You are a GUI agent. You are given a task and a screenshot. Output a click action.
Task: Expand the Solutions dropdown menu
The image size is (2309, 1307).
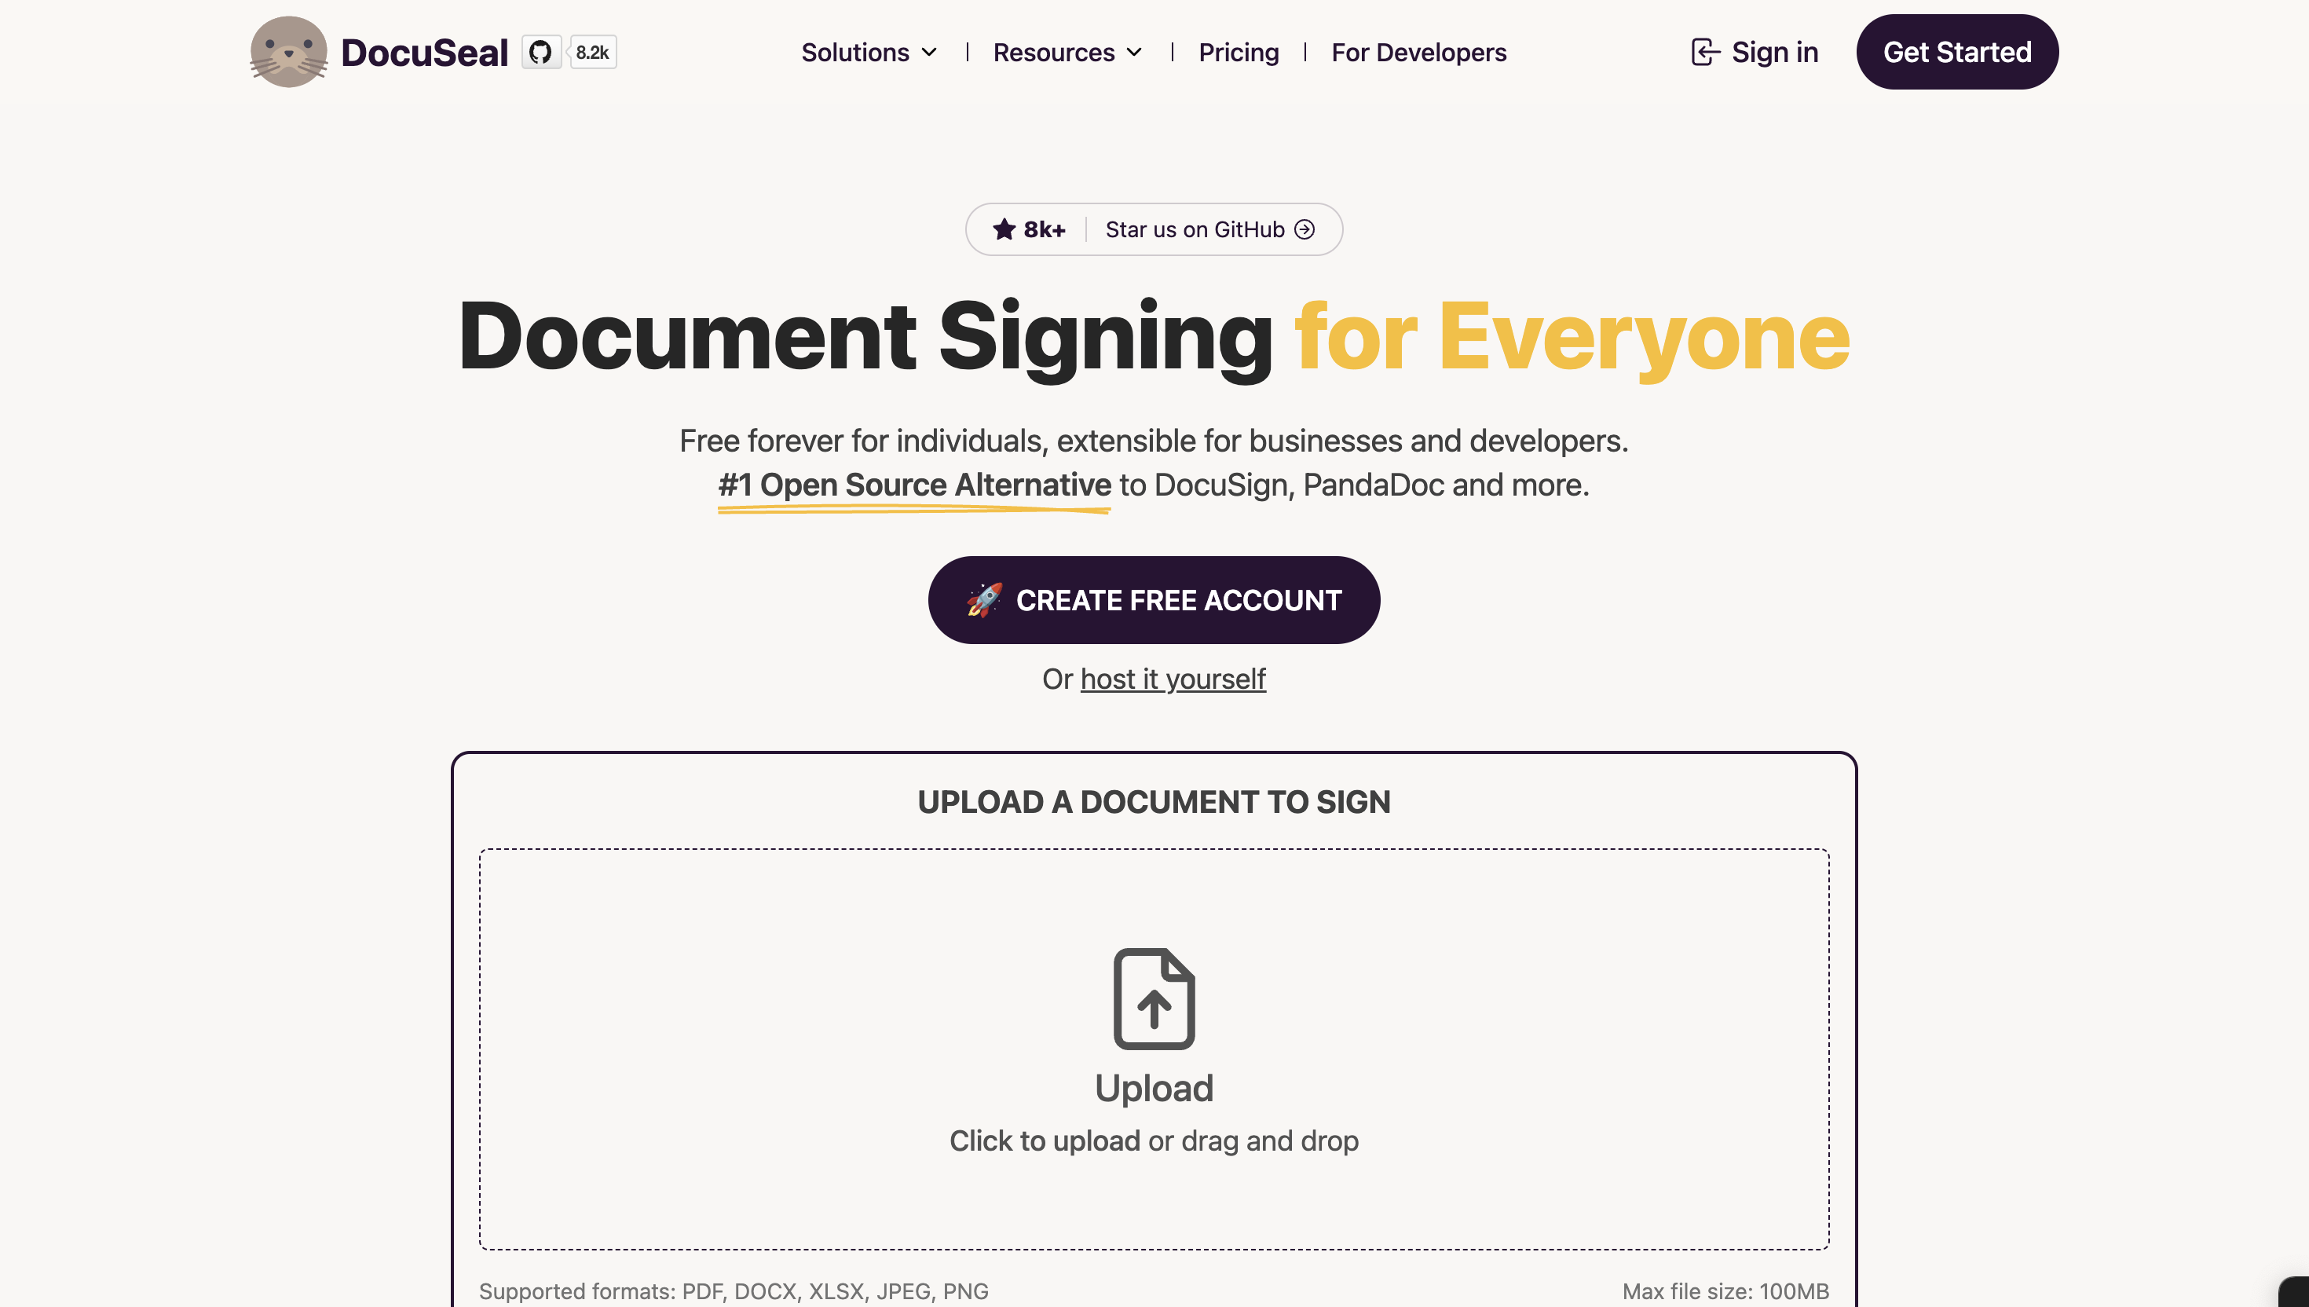pyautogui.click(x=869, y=52)
